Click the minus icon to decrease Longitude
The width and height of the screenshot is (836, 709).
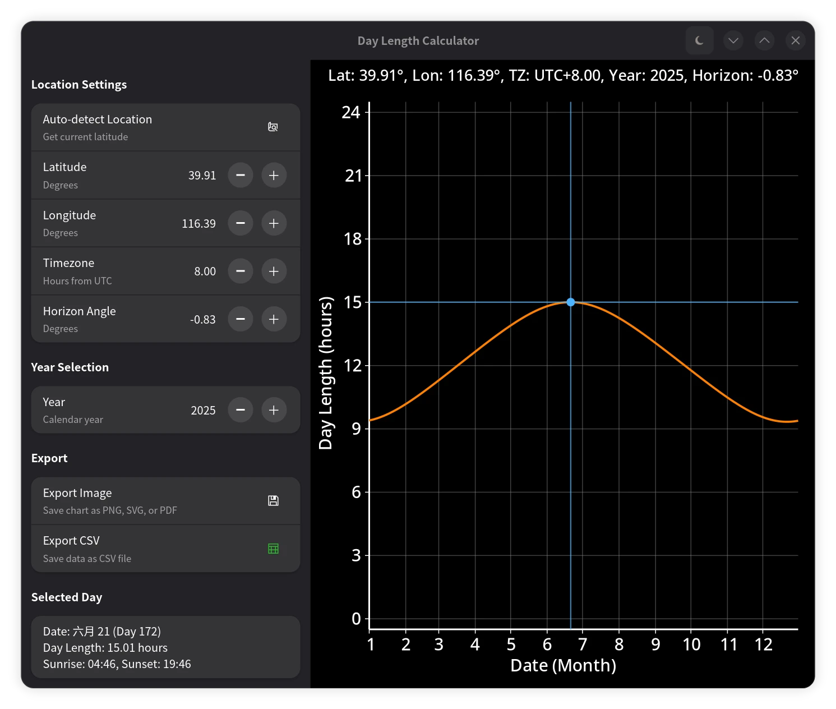click(x=241, y=223)
